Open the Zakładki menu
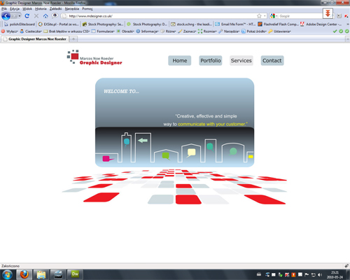This screenshot has width=350, height=280. [56, 8]
